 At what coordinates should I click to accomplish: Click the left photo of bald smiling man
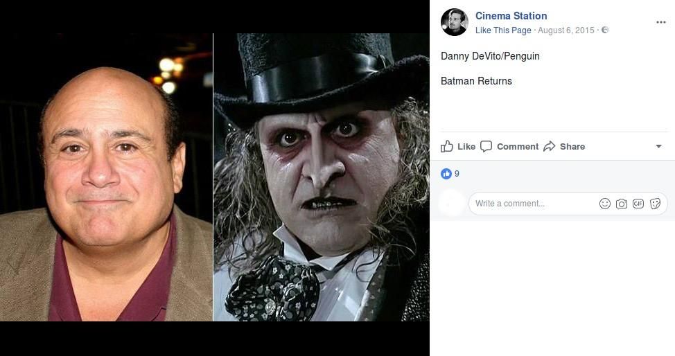(106, 177)
